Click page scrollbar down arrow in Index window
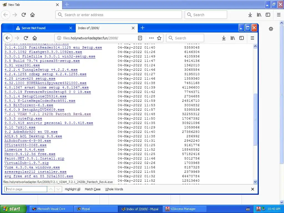This screenshot has width=284, height=213. point(255,182)
